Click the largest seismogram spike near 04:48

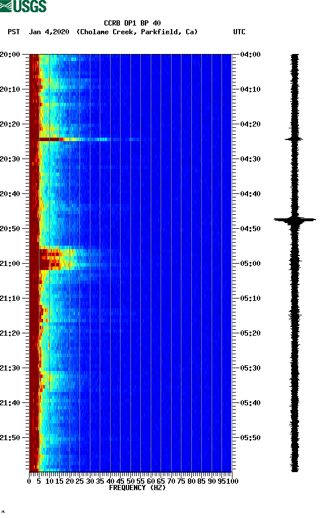[x=294, y=220]
